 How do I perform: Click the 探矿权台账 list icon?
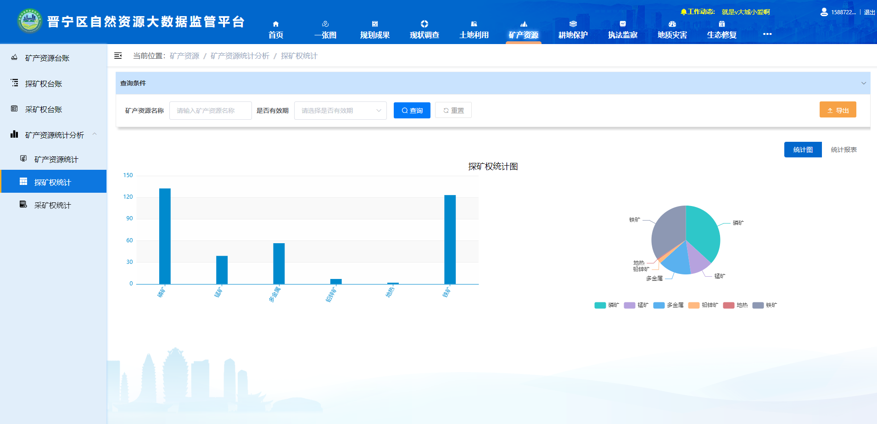pyautogui.click(x=14, y=83)
